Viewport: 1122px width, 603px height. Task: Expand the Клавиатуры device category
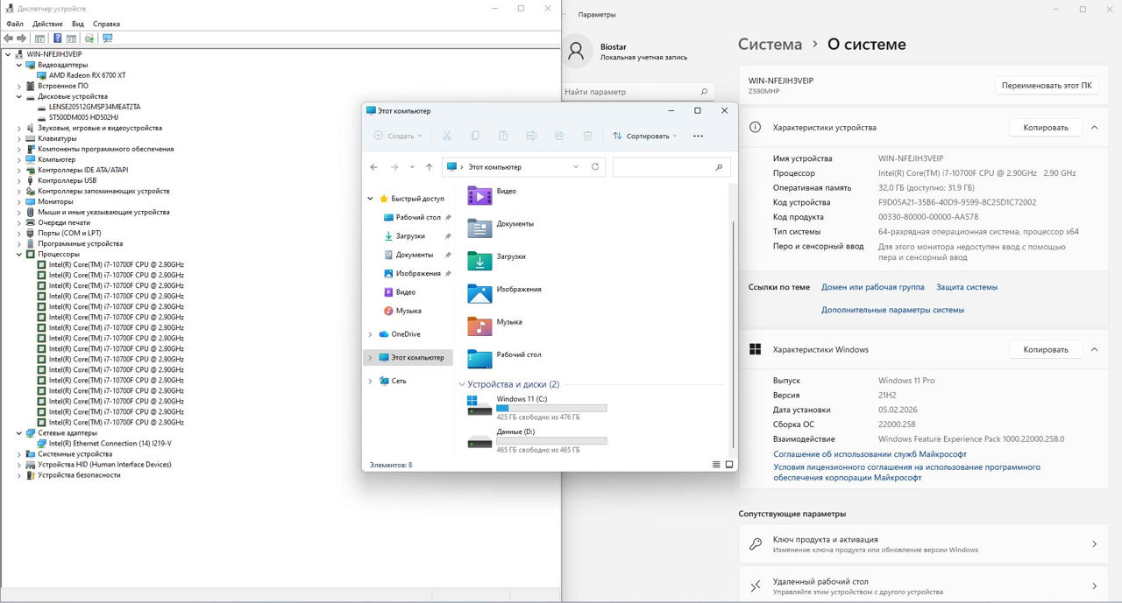[x=19, y=138]
